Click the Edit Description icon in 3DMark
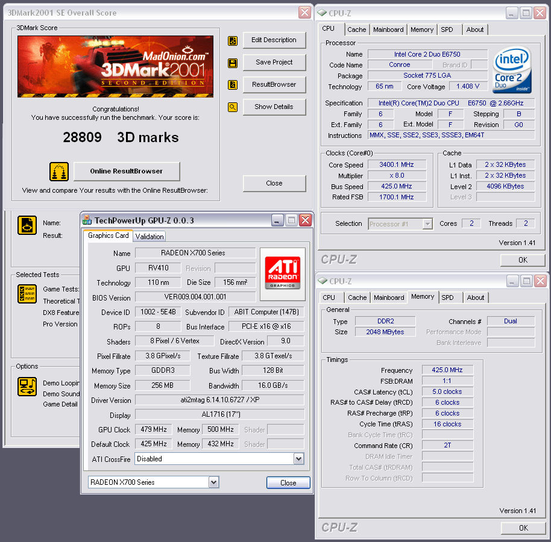The width and height of the screenshot is (551, 542). click(x=233, y=41)
